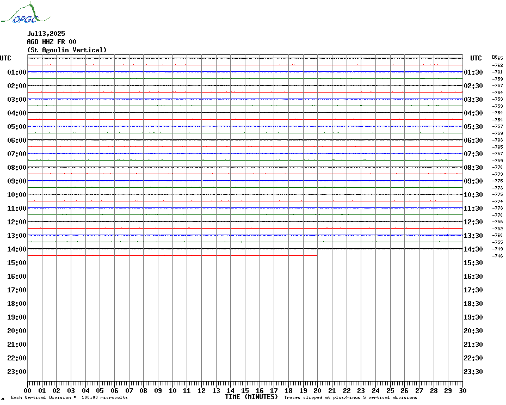506x405 pixels.
Task: Click the -746 offset value
Action: [498, 256]
